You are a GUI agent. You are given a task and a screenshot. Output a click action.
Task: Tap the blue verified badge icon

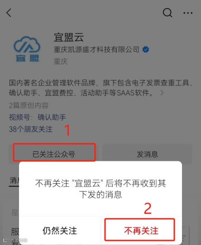[x=146, y=50]
